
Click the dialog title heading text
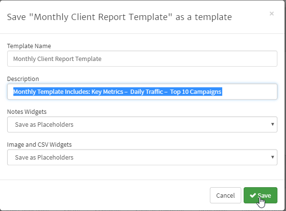[119, 17]
